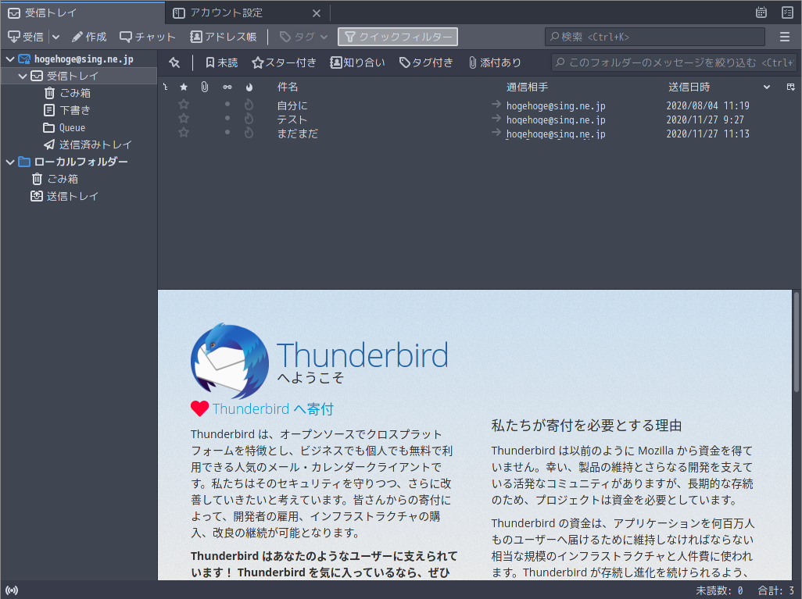Toggle the スター付き starred filter

[284, 62]
